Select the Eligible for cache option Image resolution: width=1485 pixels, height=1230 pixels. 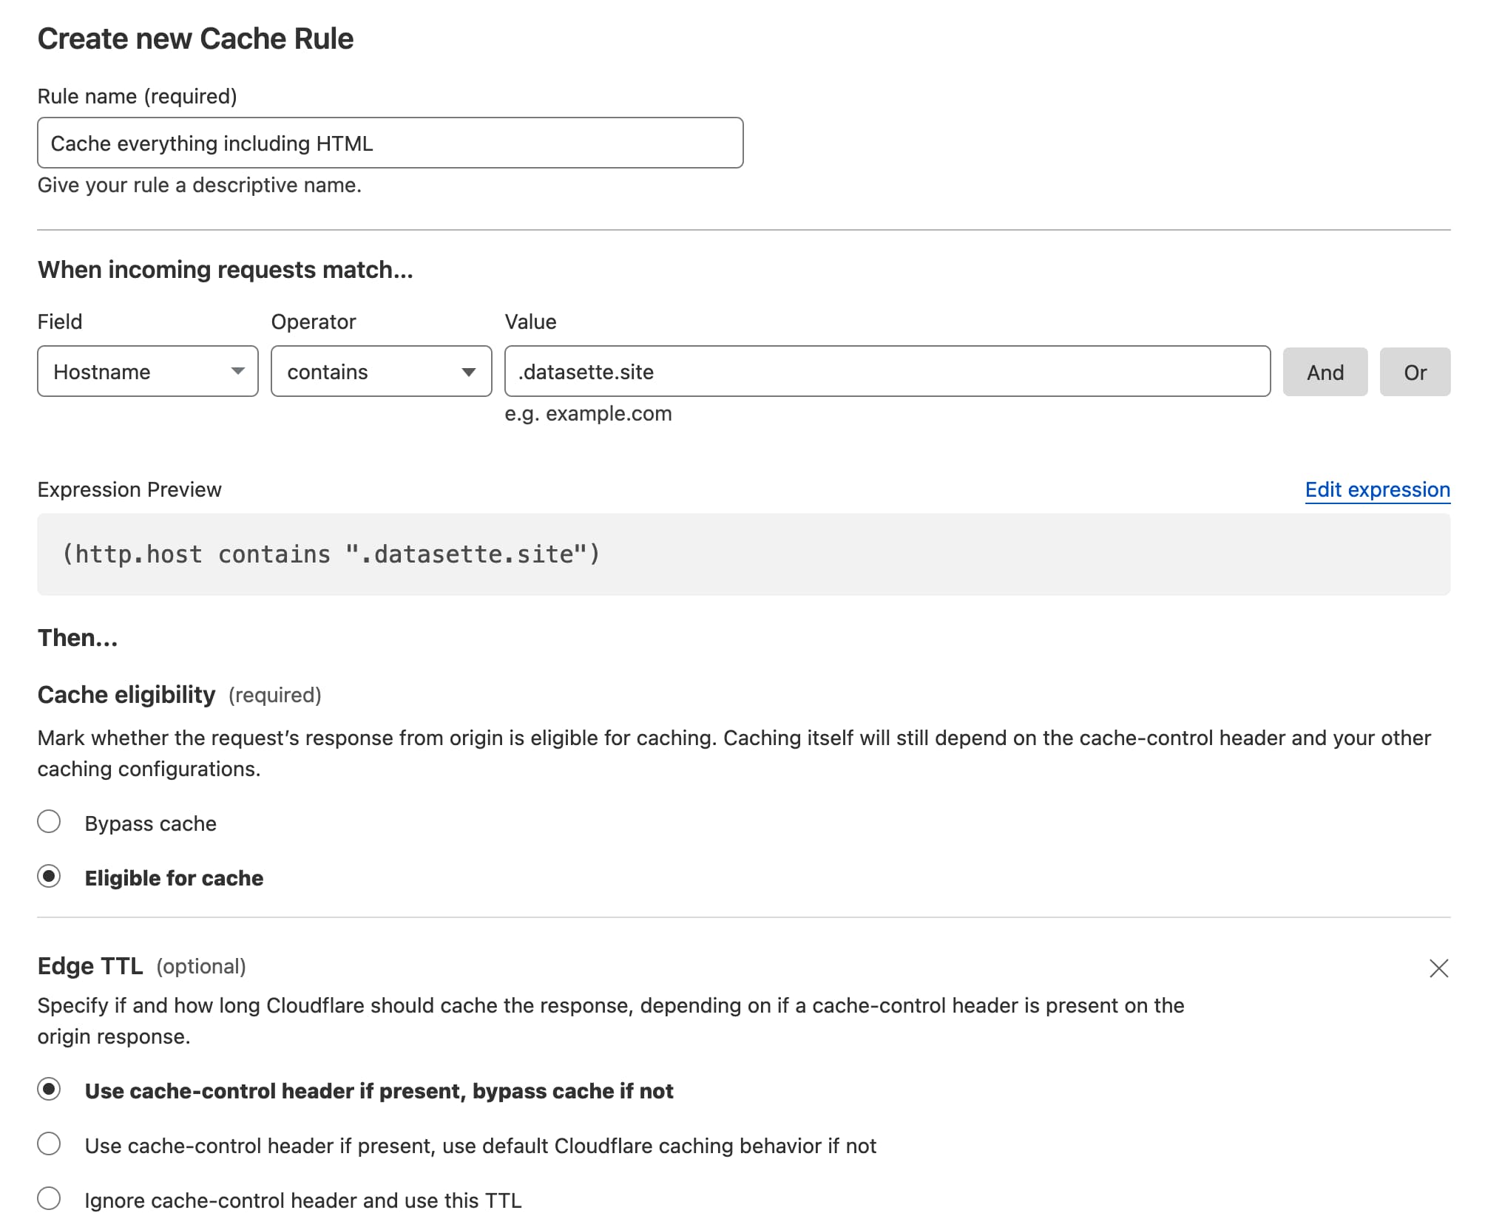(49, 876)
